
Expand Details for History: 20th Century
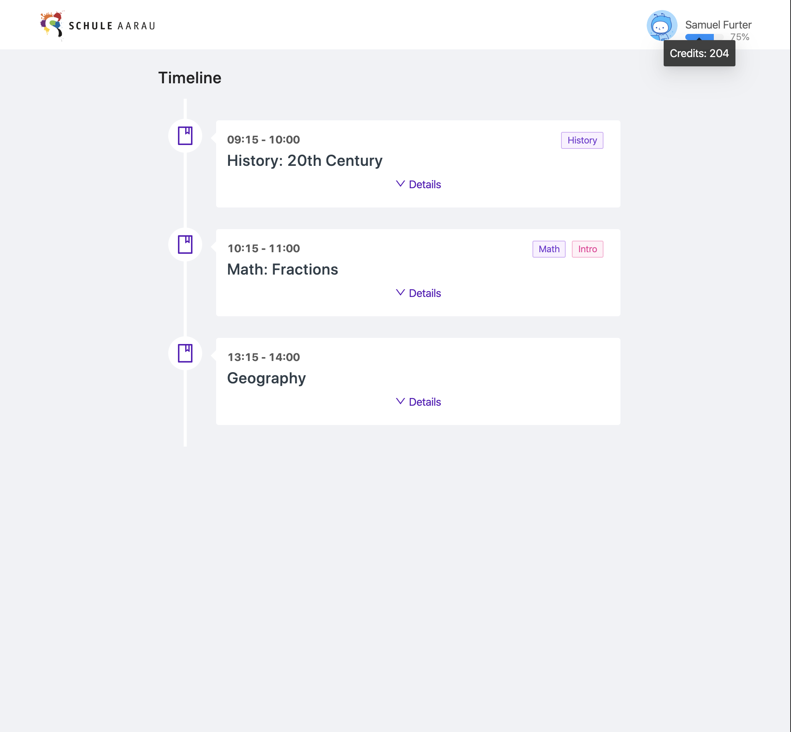[424, 185]
